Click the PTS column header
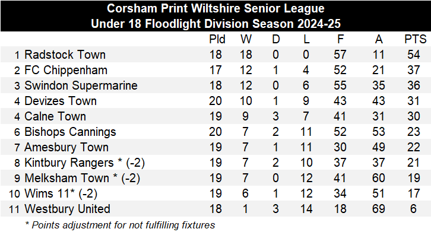This screenshot has width=431, height=232. (415, 39)
